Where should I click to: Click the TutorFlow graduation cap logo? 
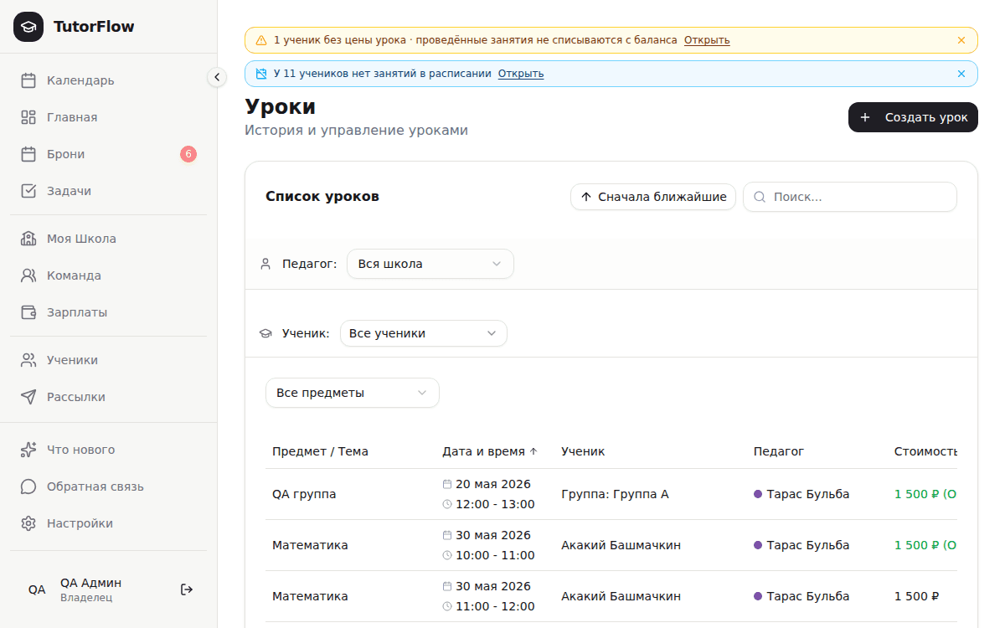pos(28,27)
